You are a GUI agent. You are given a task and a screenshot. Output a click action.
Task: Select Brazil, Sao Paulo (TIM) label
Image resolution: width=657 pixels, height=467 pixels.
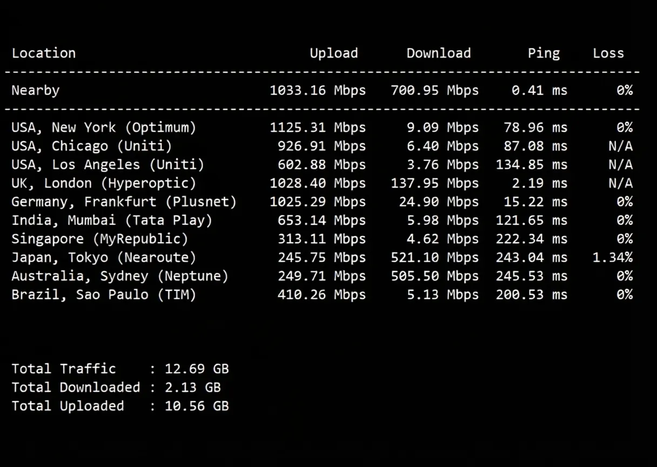[x=104, y=295]
